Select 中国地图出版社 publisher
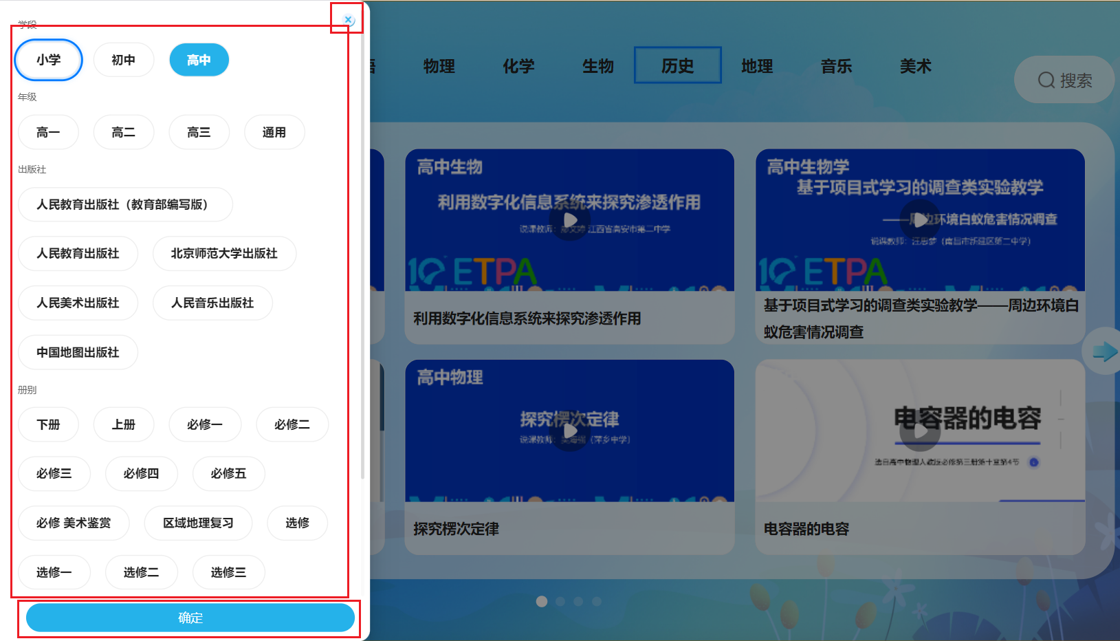 (x=78, y=352)
